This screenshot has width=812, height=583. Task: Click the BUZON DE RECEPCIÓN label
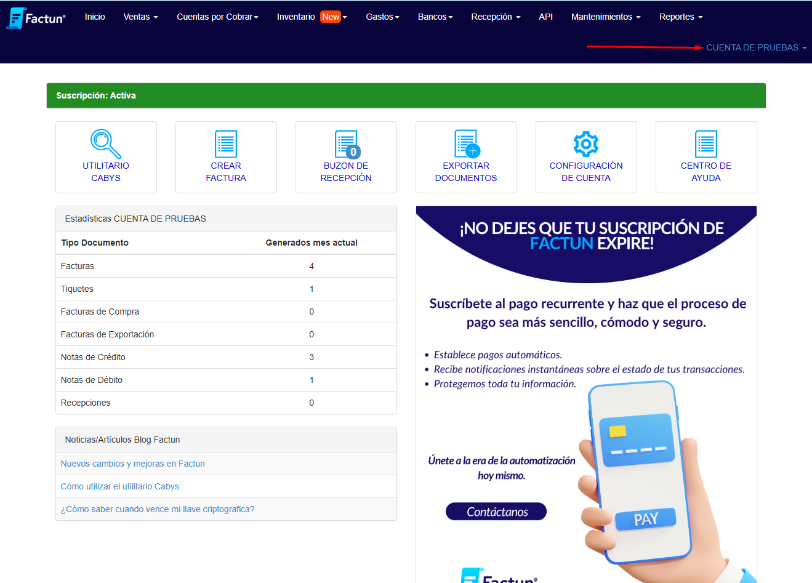(x=346, y=172)
